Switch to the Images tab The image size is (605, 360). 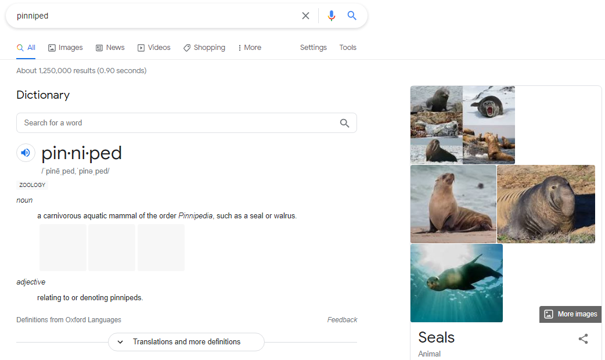65,48
